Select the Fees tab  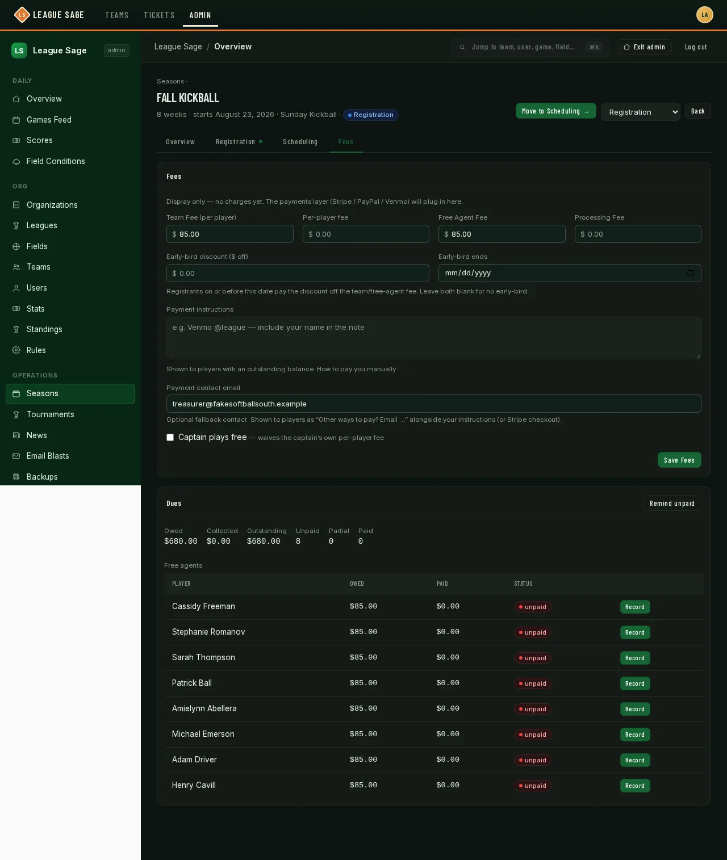click(x=346, y=142)
